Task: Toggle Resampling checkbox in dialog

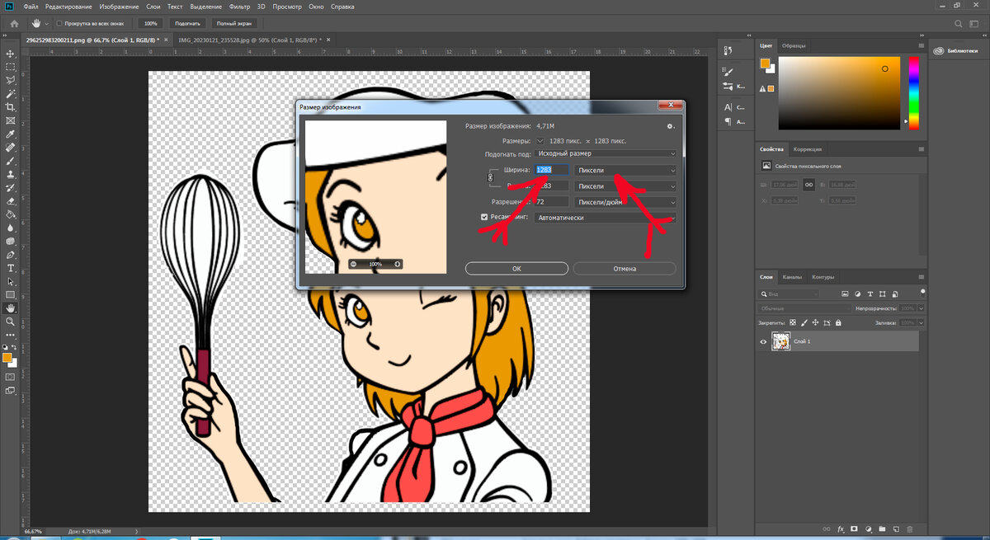Action: pos(484,218)
